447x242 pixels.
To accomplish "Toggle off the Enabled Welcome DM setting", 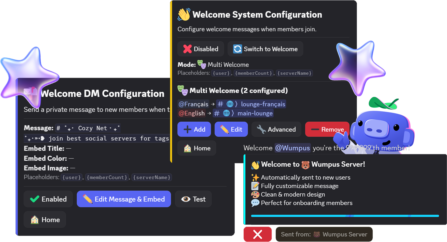I will 48,199.
